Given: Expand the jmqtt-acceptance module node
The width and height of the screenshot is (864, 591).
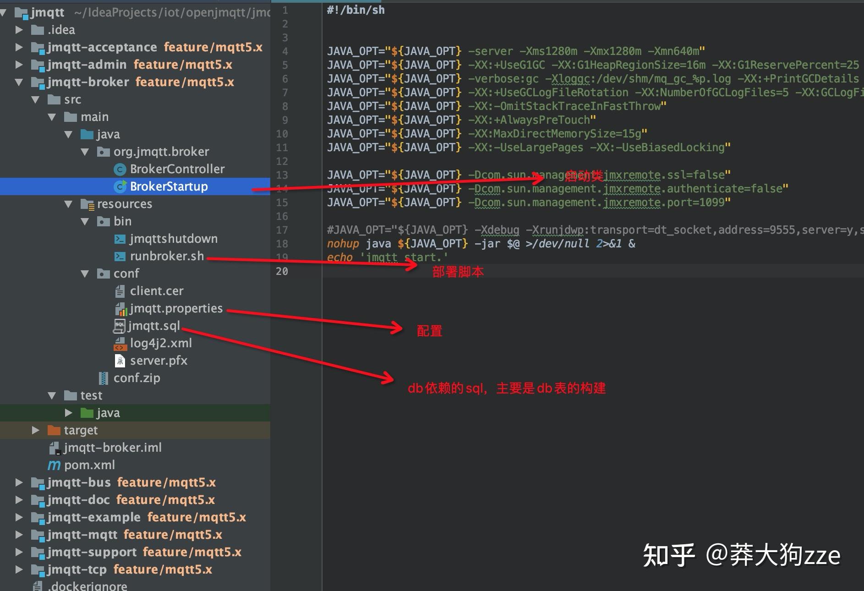Looking at the screenshot, I should pyautogui.click(x=19, y=47).
